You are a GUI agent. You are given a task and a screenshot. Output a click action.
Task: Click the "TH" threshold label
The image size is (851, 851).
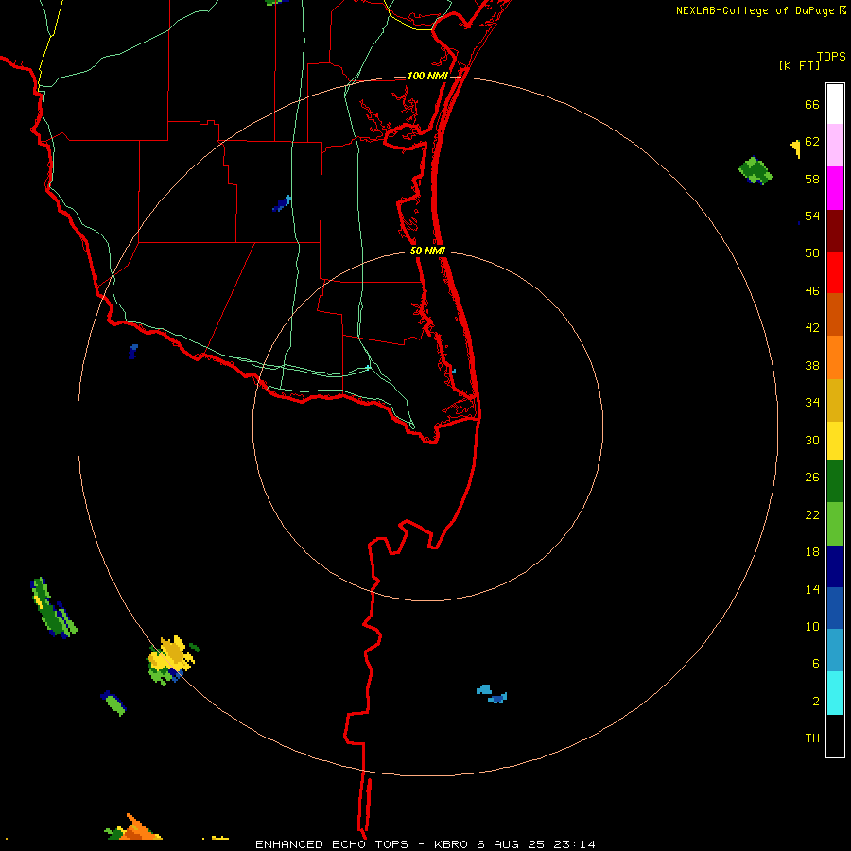[x=812, y=738]
